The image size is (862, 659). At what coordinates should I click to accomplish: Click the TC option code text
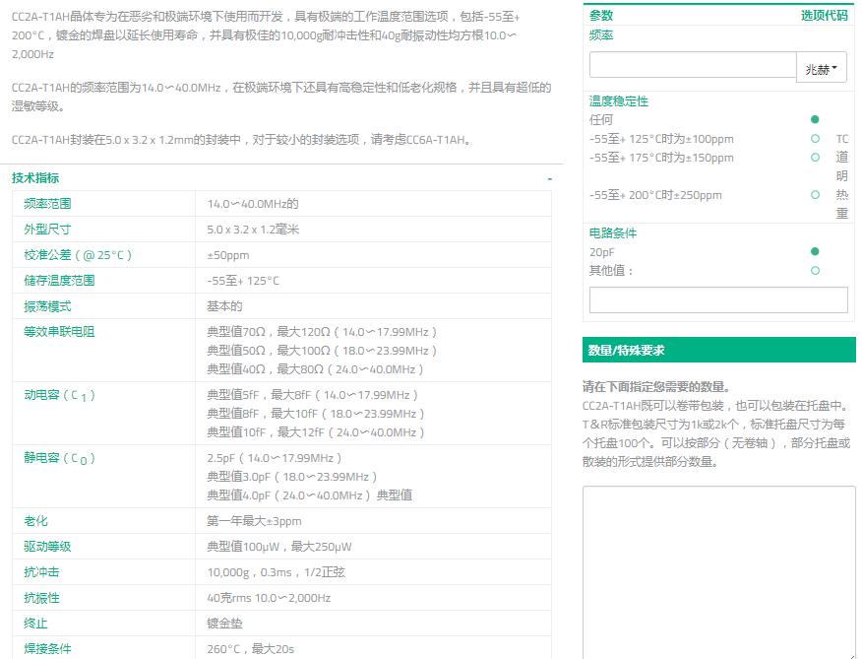point(841,139)
